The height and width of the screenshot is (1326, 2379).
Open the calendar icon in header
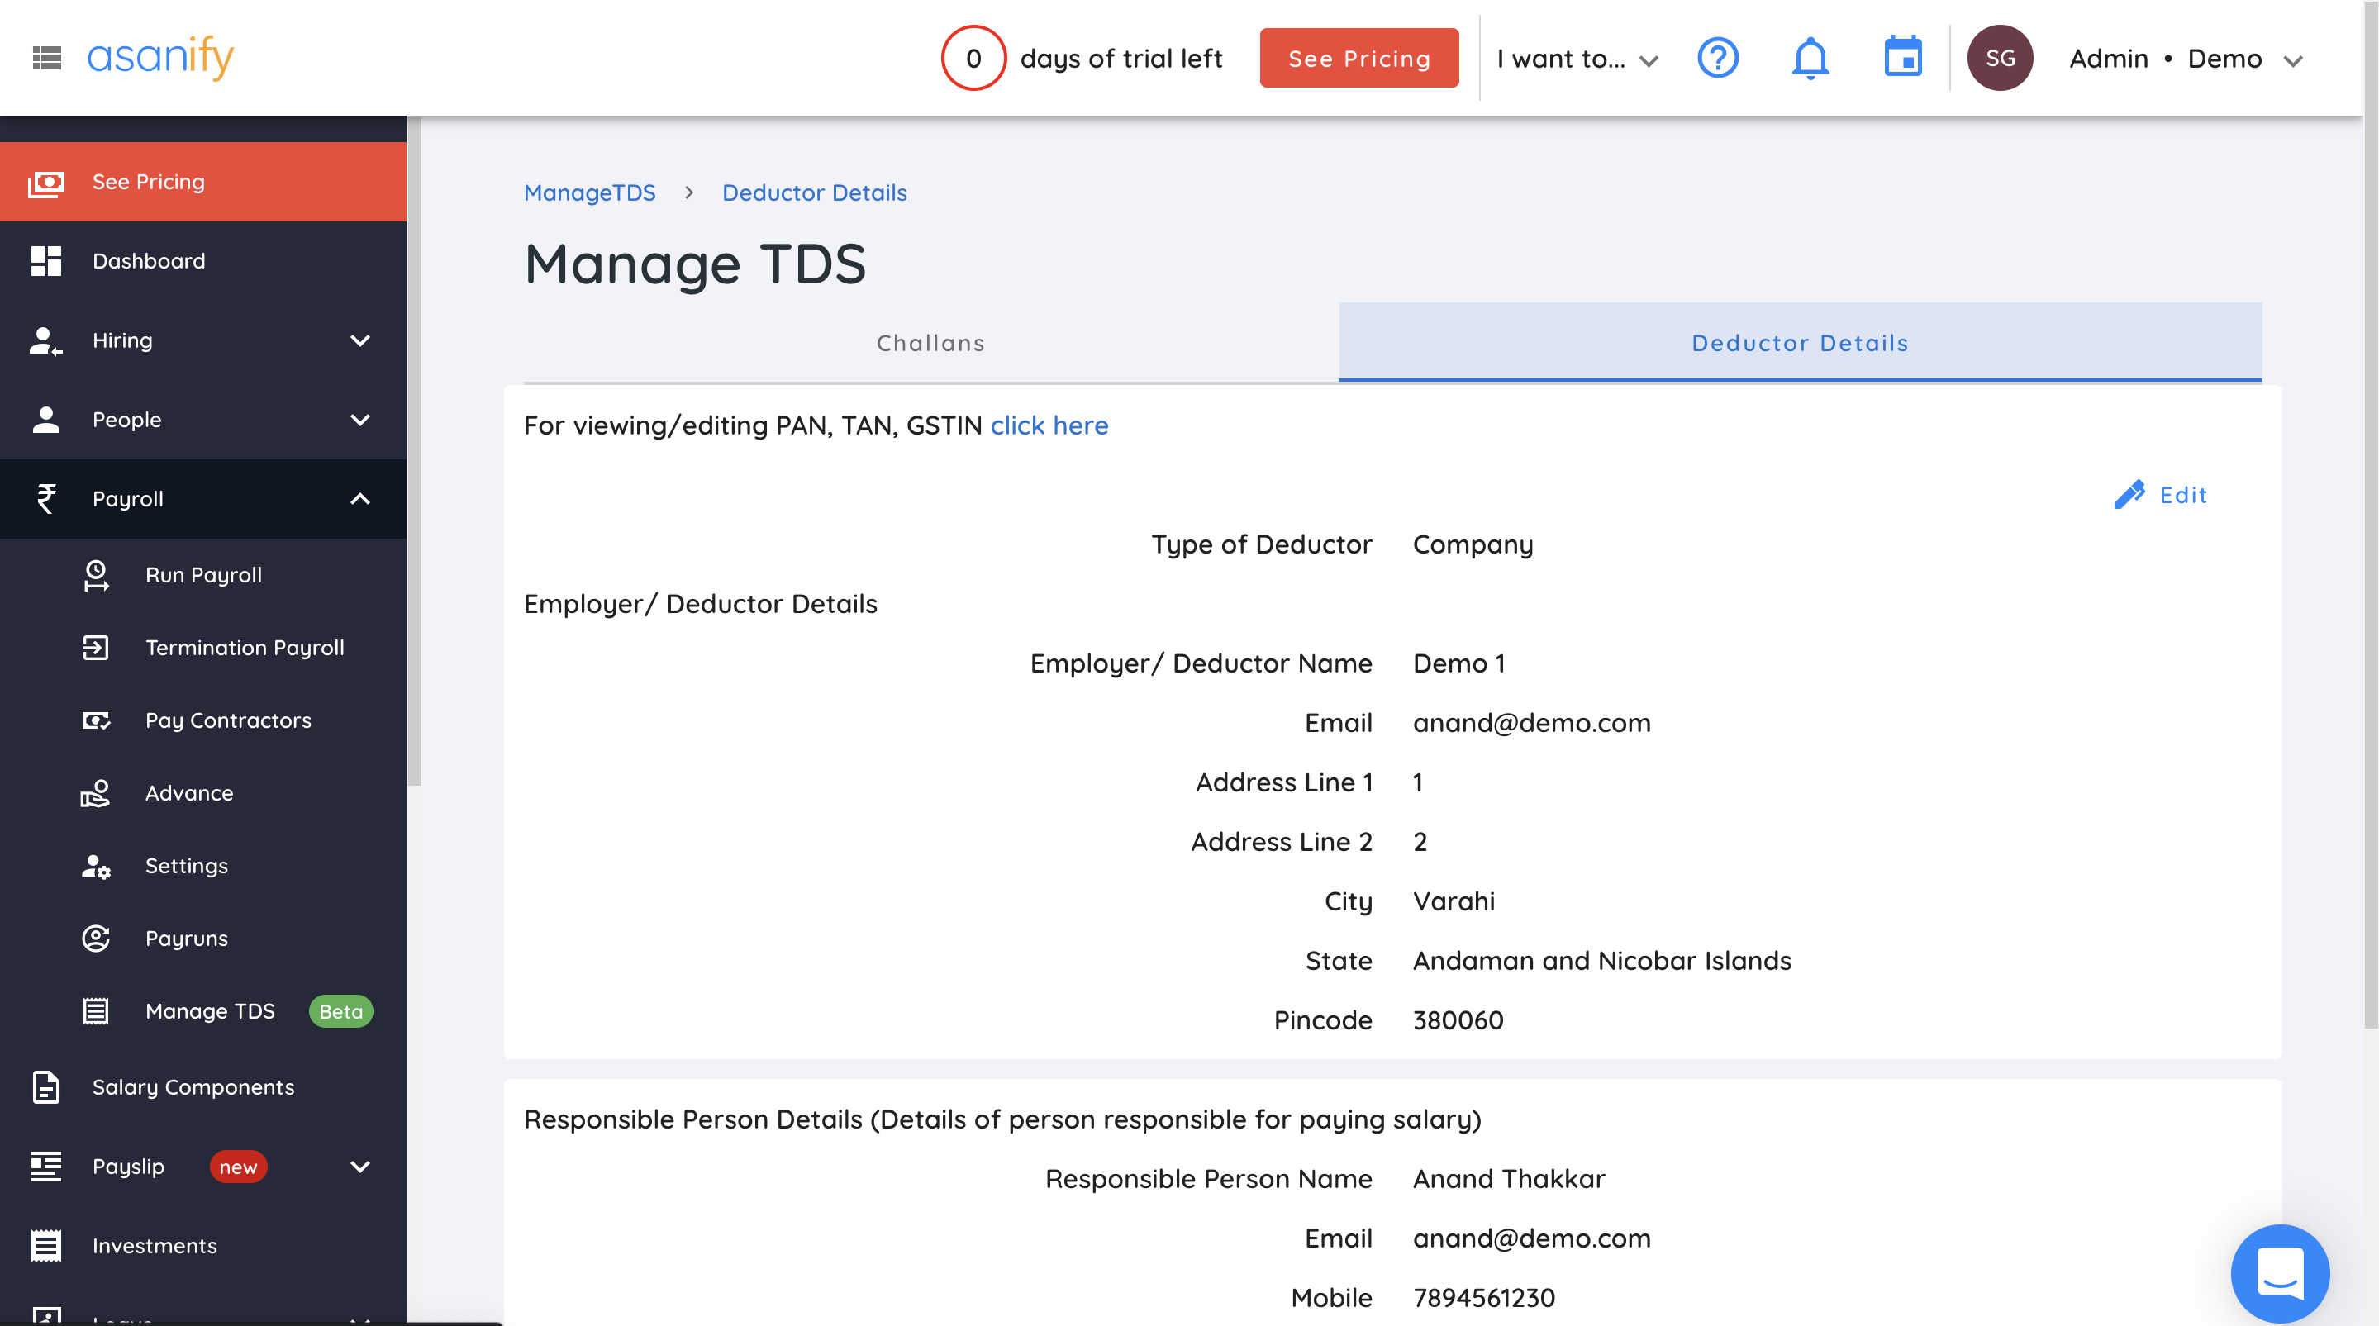(1903, 57)
